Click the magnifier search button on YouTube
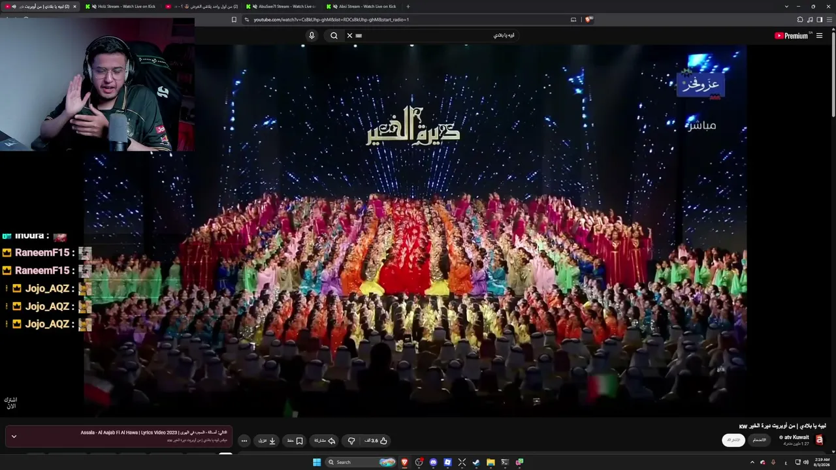The image size is (836, 470). [x=334, y=36]
